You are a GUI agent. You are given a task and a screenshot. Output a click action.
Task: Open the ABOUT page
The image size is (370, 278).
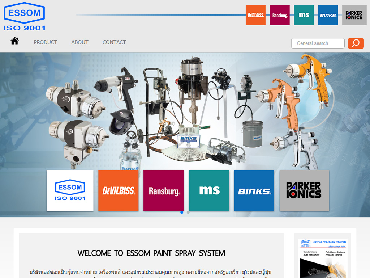(80, 42)
